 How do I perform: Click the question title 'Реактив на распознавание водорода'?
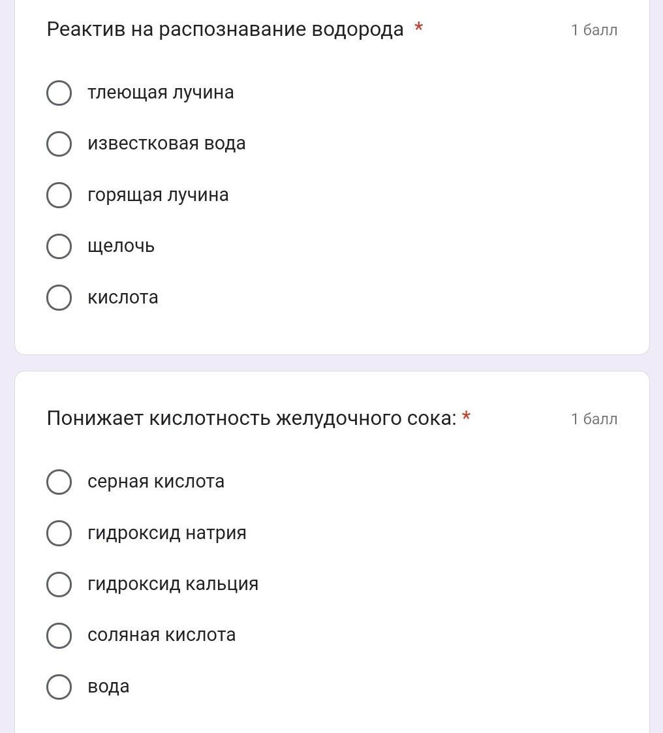225,29
